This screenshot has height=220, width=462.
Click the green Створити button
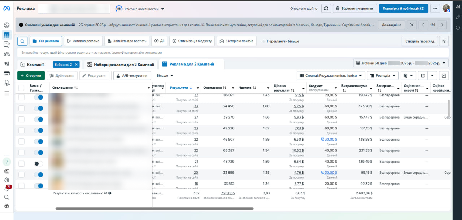click(31, 76)
